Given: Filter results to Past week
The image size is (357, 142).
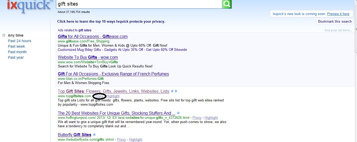Looking at the screenshot, I should [x=16, y=46].
